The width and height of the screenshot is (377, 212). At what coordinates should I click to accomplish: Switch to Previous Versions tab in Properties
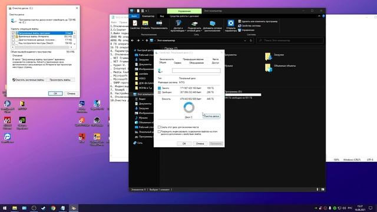[x=193, y=59]
